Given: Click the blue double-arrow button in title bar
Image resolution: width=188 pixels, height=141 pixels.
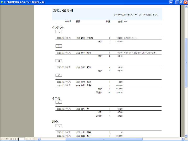Looking at the screenshot, I should point(171,2).
